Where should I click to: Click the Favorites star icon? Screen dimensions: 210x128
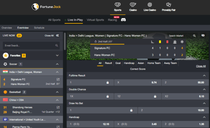pos(6,55)
